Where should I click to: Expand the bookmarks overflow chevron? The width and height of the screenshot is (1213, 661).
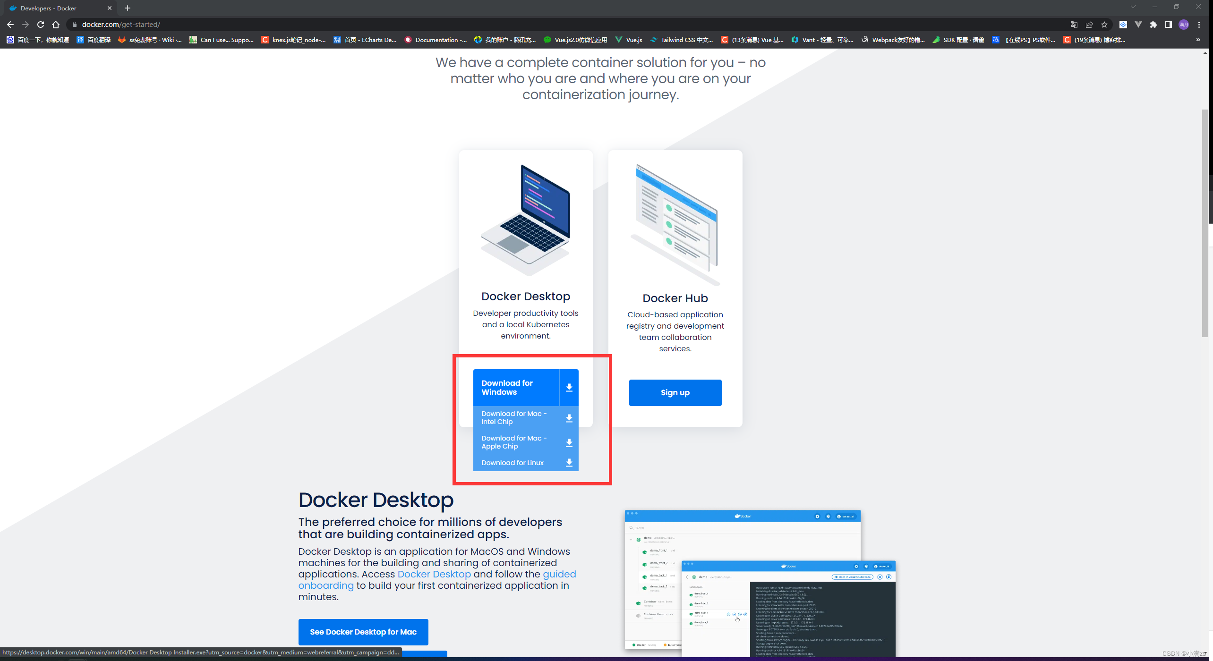pos(1197,40)
